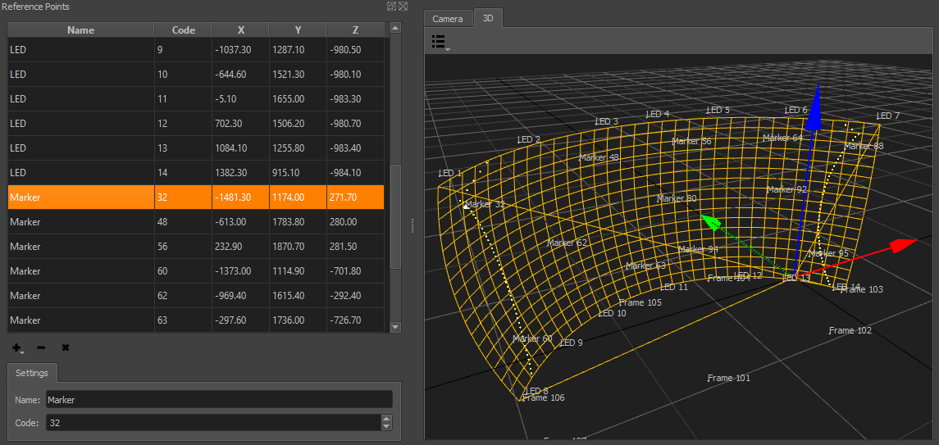Click the X icon to clear points

click(65, 347)
